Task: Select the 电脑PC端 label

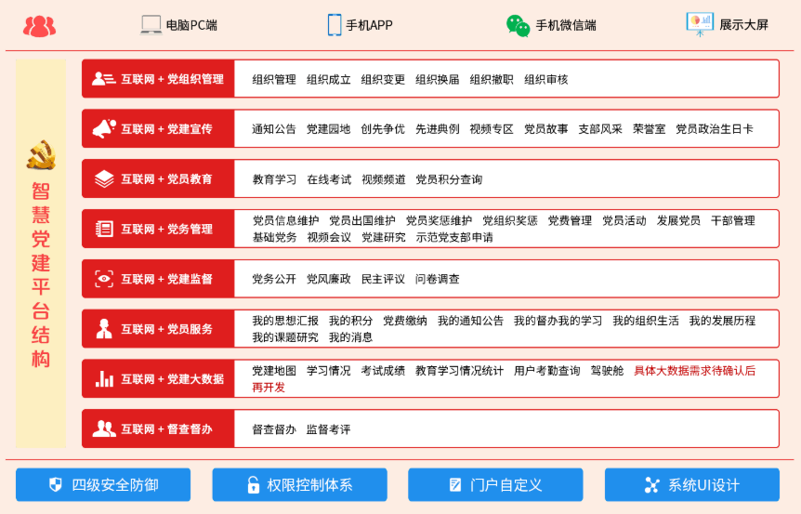Action: click(192, 25)
